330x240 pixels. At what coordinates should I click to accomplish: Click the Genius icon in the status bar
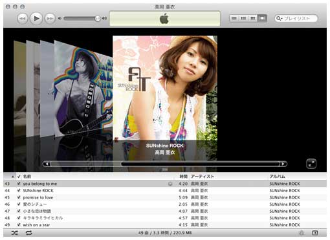302,233
